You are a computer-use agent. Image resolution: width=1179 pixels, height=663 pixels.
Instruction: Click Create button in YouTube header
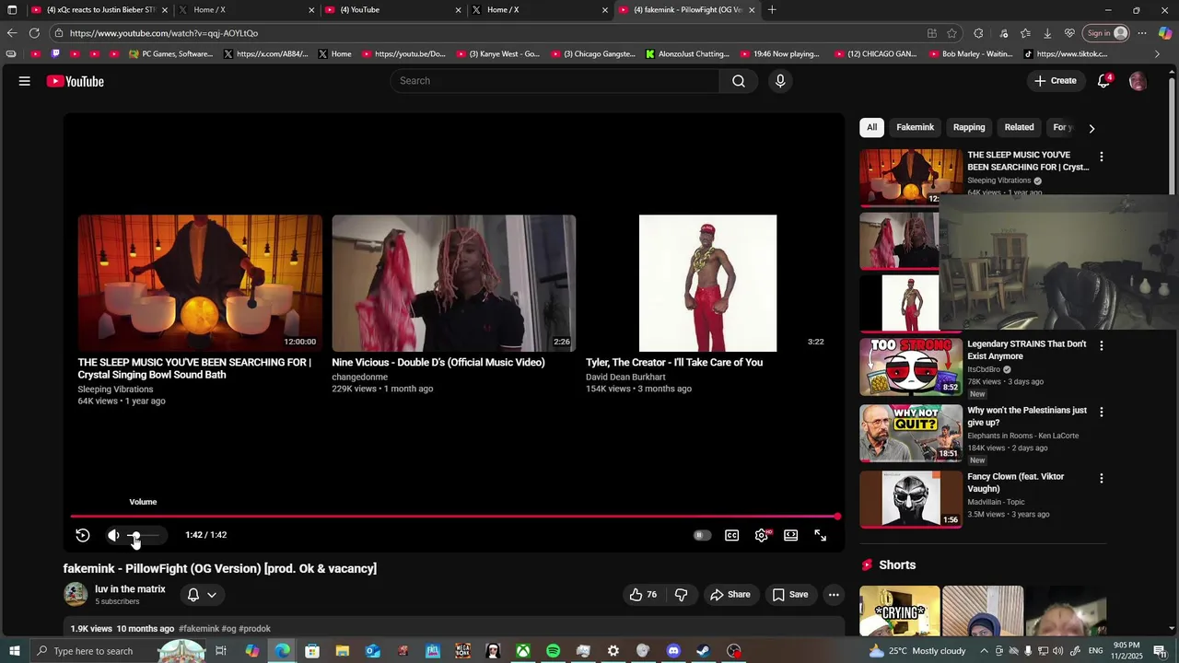(x=1056, y=81)
